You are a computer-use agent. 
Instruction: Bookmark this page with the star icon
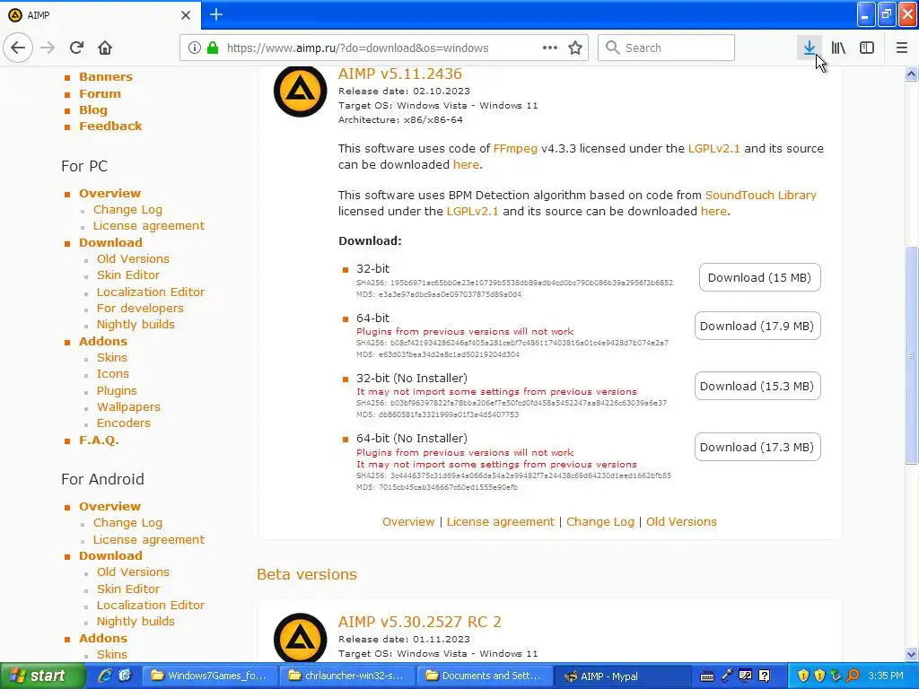point(575,48)
